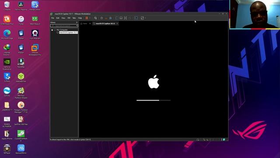Image resolution: width=280 pixels, height=158 pixels.
Task: Open the Edit menu in VMware
Action: point(58,18)
